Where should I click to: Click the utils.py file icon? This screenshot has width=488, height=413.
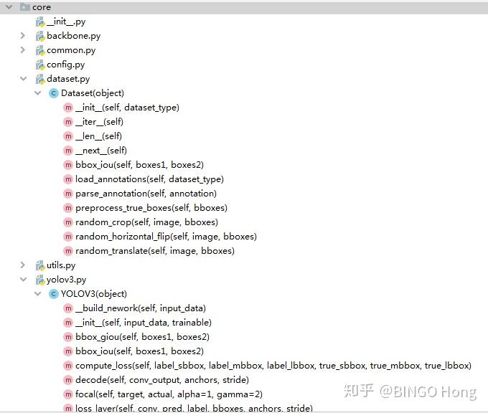tap(40, 265)
